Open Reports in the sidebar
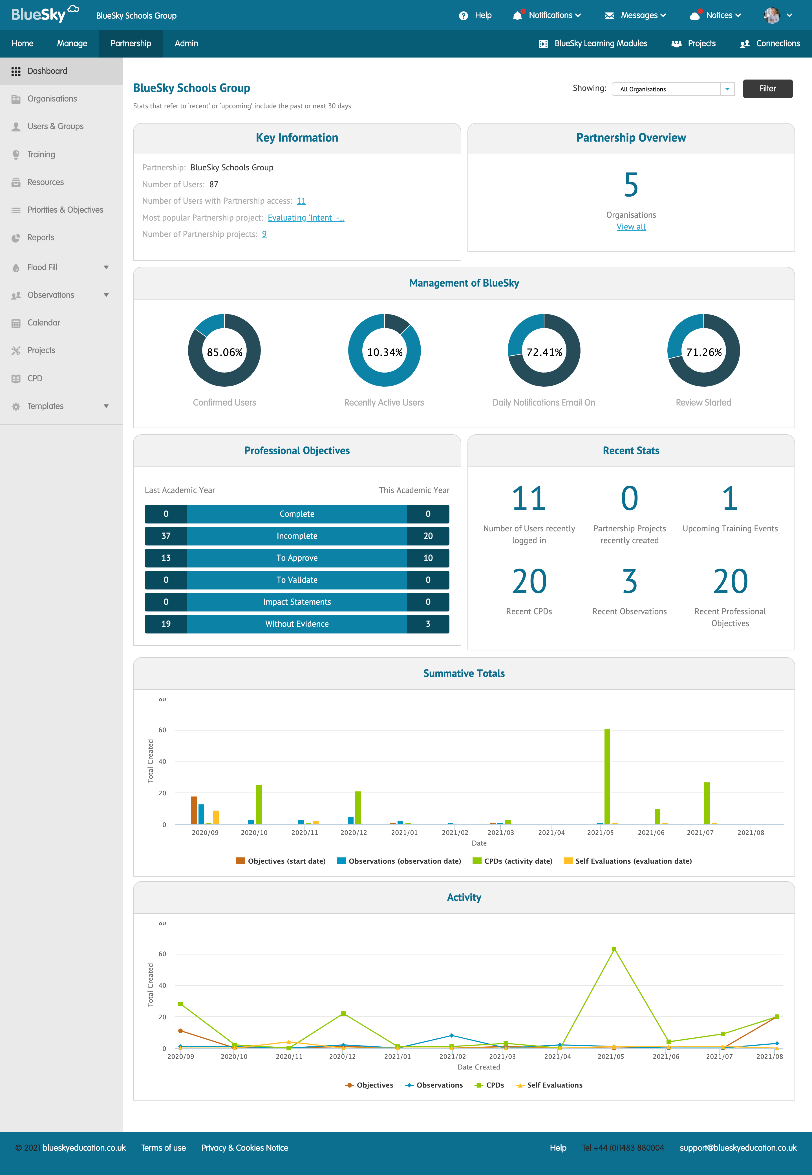 [41, 238]
